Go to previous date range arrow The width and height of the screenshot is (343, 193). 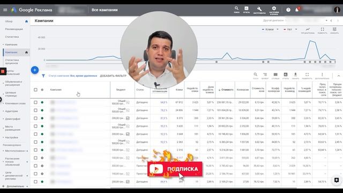point(331,20)
